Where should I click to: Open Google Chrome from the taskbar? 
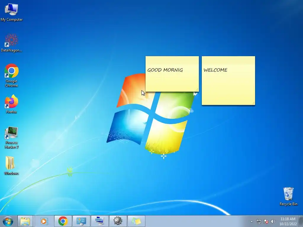[x=63, y=221]
